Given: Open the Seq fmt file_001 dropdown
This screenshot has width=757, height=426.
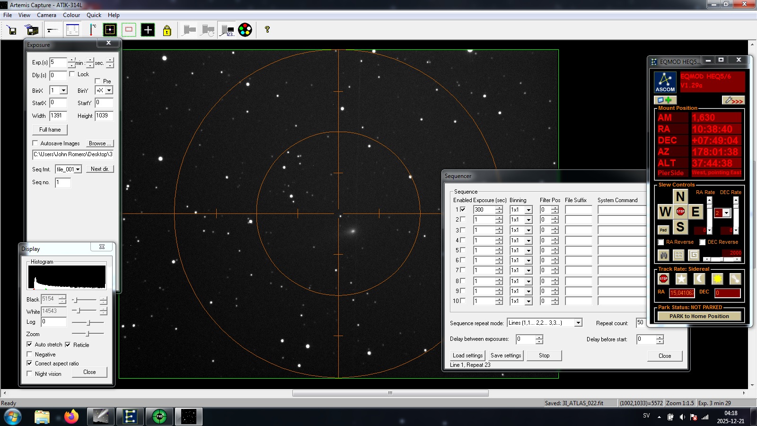Looking at the screenshot, I should pos(78,169).
